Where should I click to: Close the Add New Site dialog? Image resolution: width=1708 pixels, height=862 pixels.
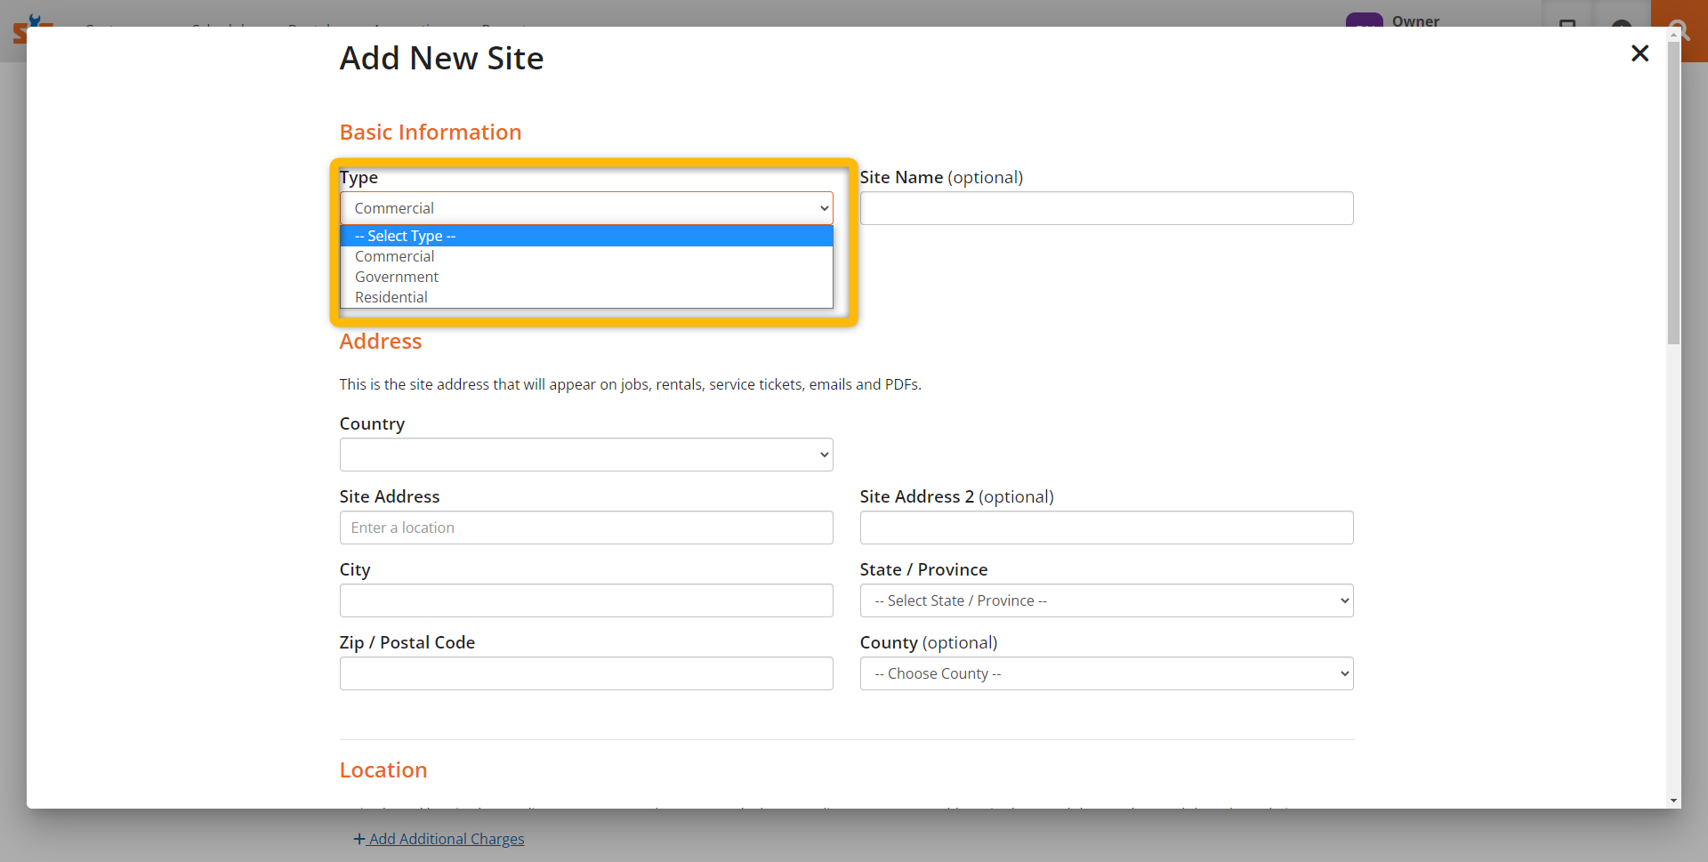click(x=1640, y=53)
